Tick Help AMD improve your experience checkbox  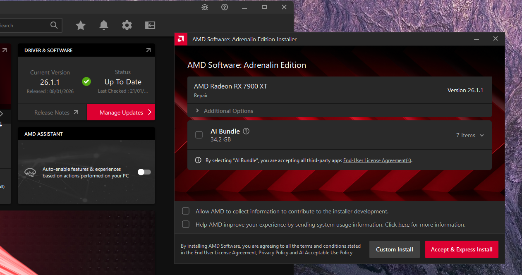pyautogui.click(x=186, y=225)
